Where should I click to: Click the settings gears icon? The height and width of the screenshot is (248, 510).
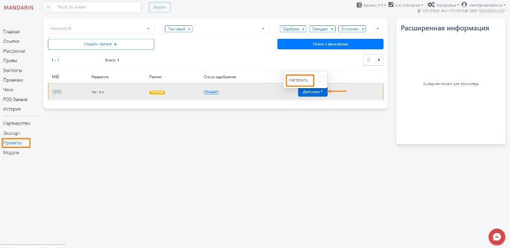[431, 5]
